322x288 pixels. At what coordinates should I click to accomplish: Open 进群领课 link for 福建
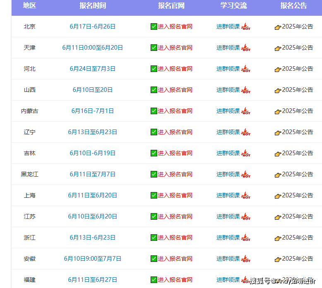click(x=228, y=280)
